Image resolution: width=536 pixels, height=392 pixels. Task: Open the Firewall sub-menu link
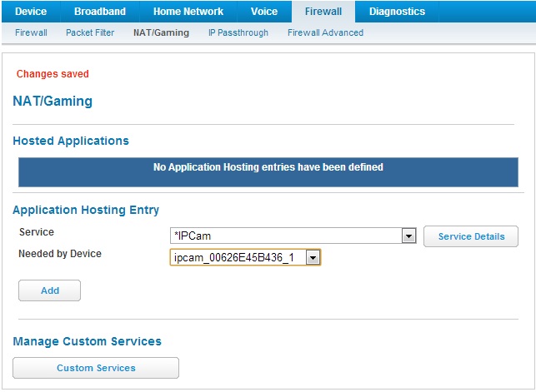pos(31,32)
